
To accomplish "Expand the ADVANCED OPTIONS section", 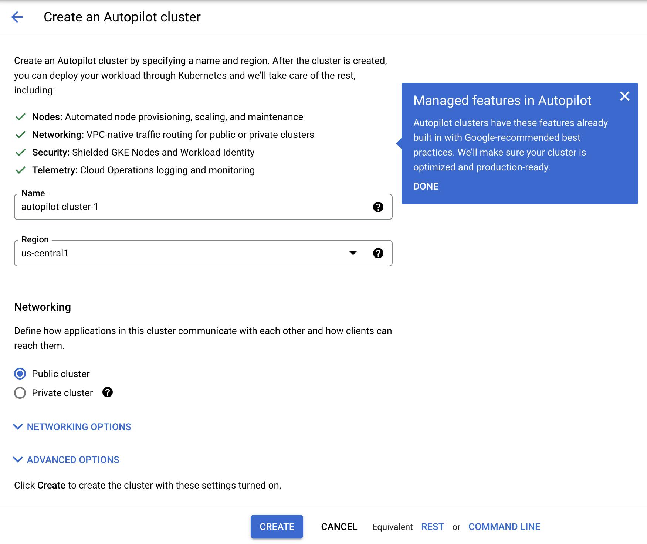I will [73, 460].
